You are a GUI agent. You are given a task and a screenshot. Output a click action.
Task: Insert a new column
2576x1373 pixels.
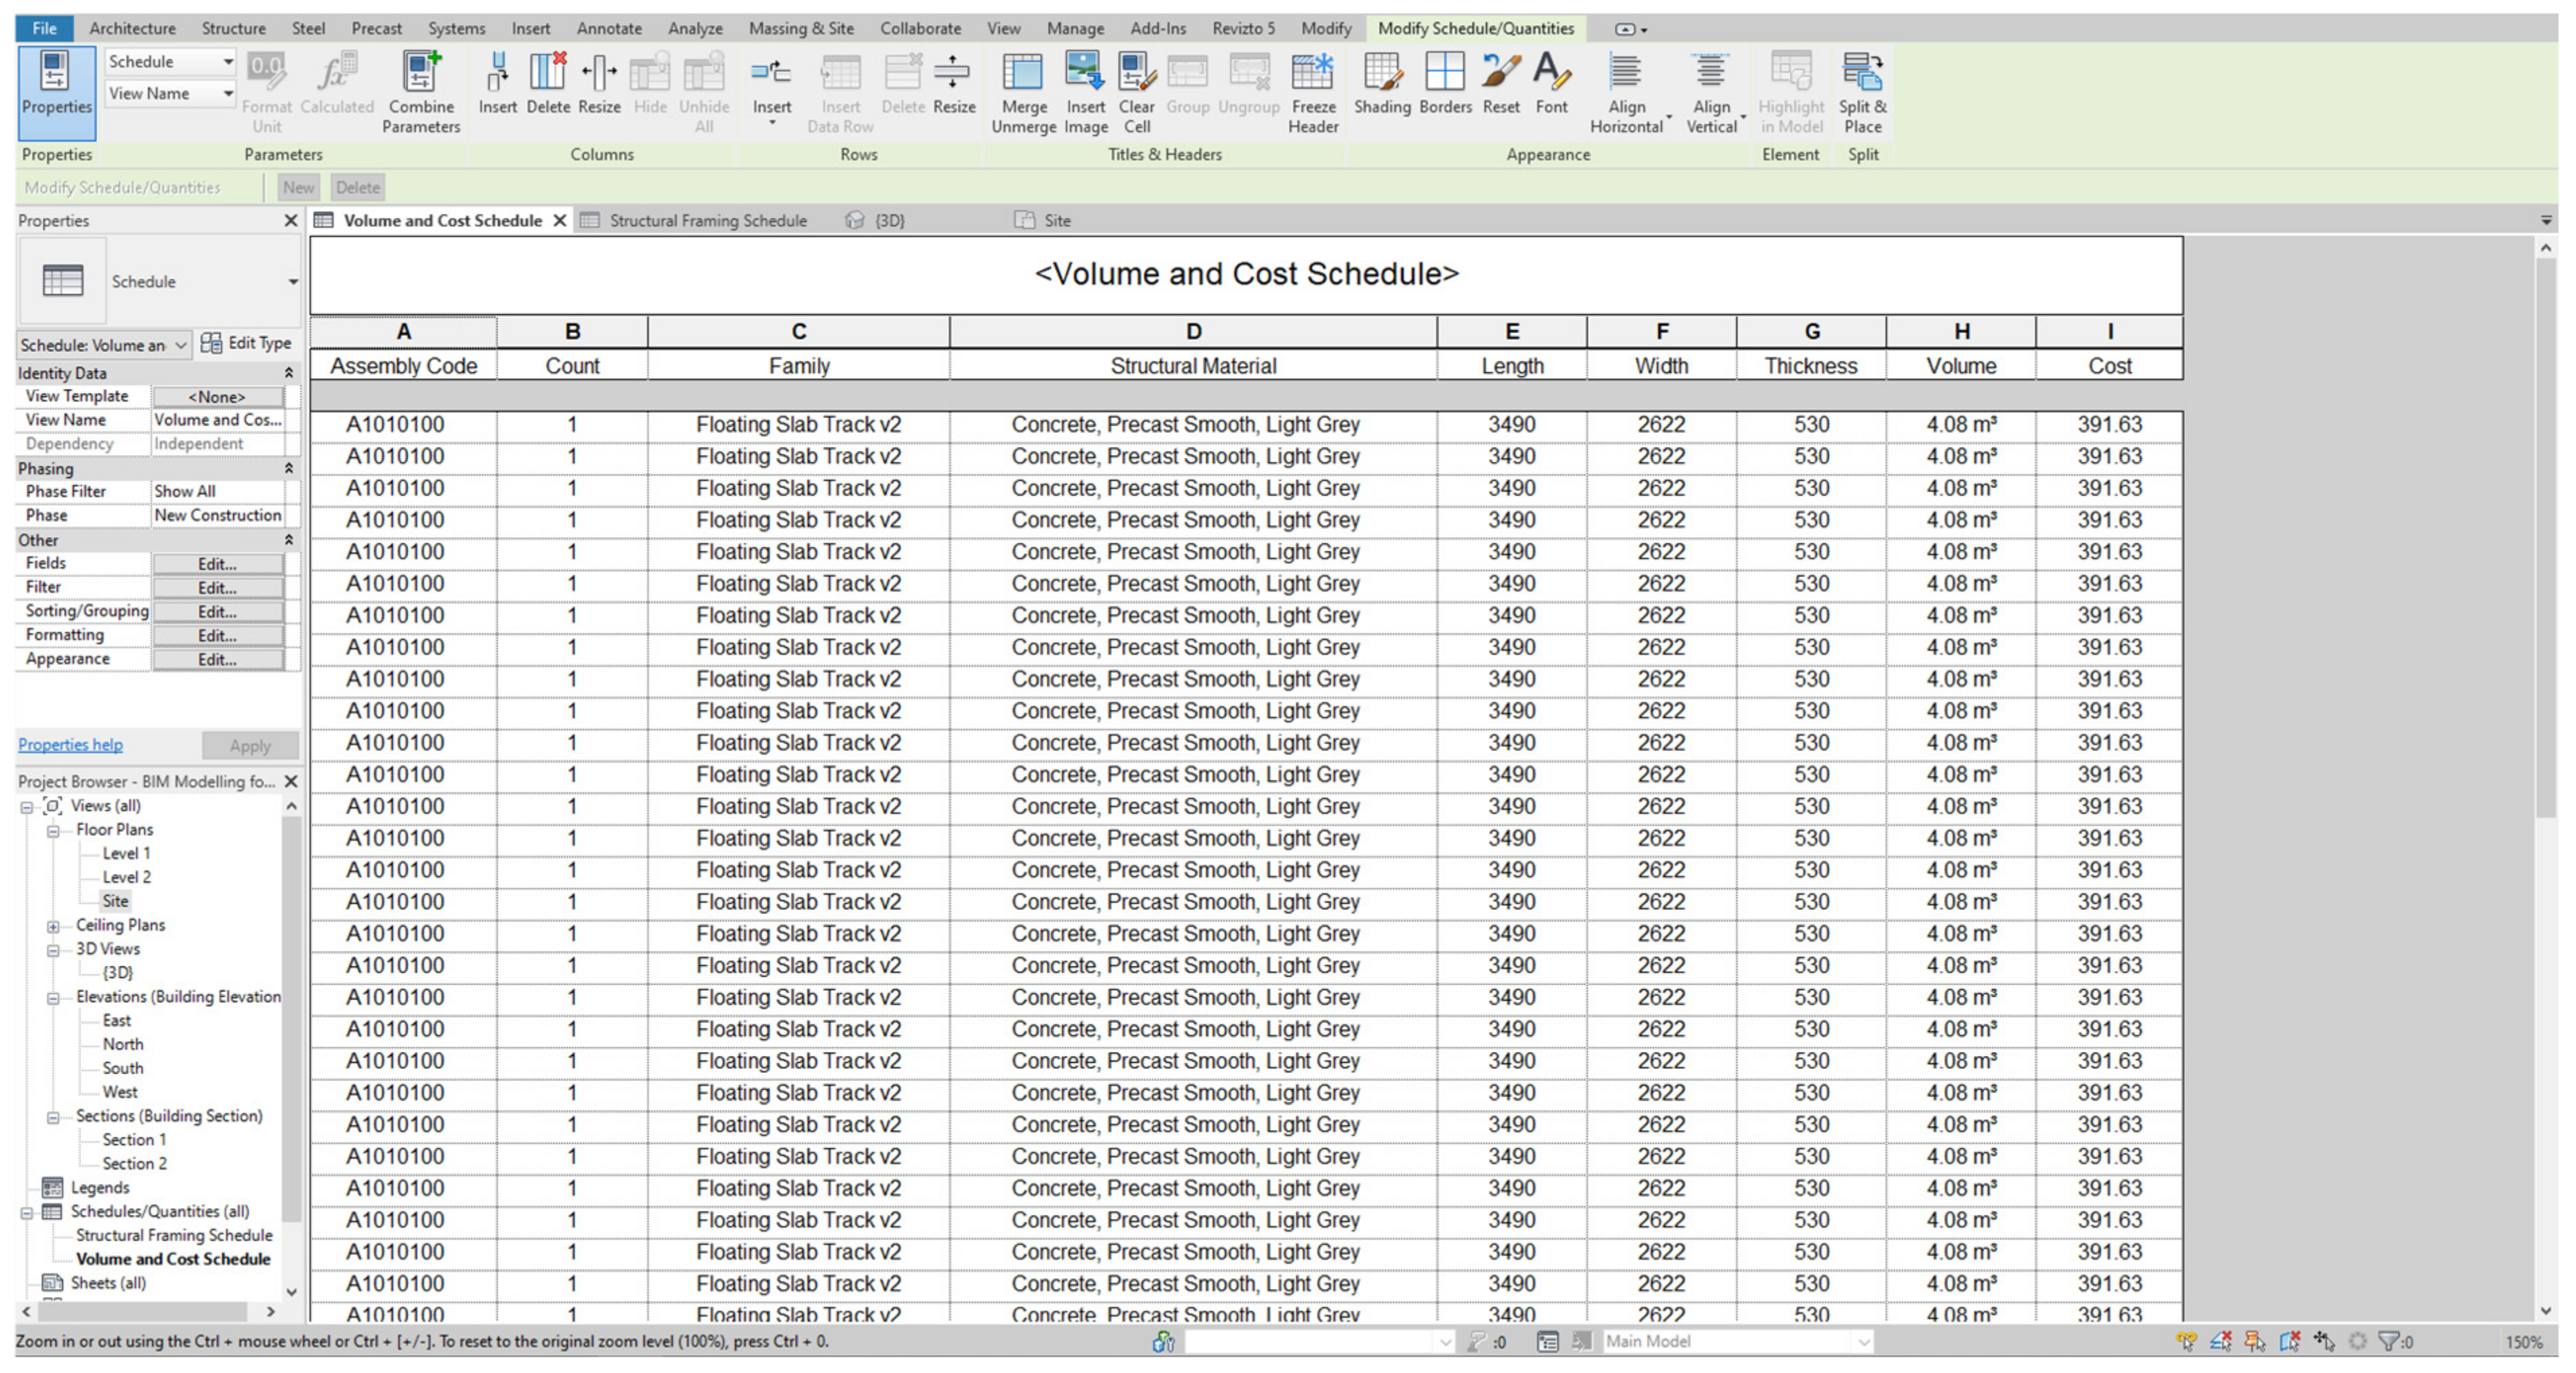[497, 83]
